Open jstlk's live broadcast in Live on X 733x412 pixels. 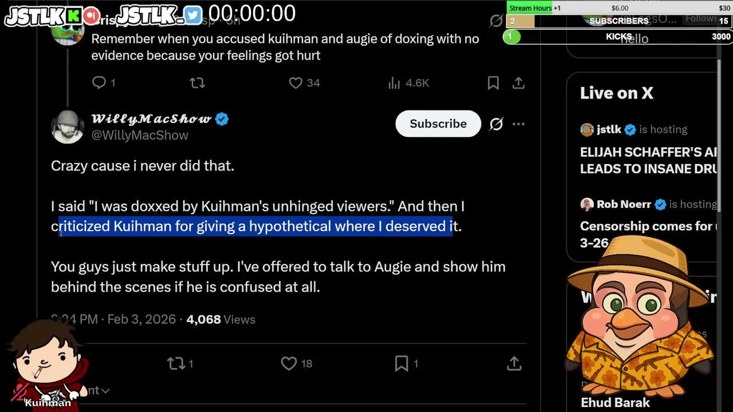pyautogui.click(x=648, y=160)
